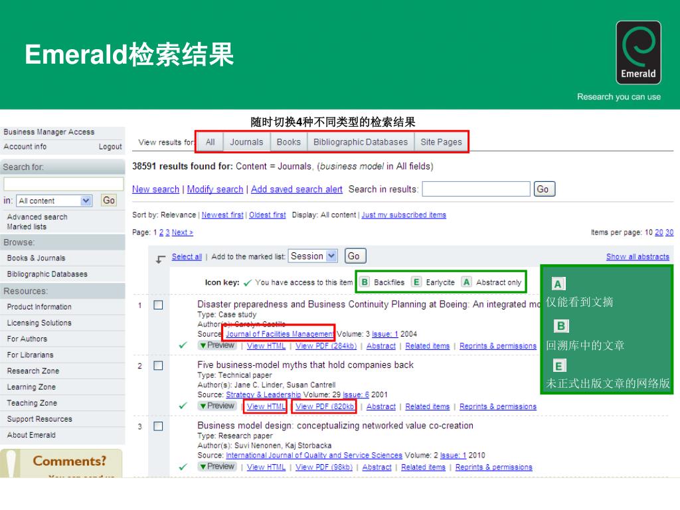Click the Backfiles B icon in icon key
Viewport: 680px width, 510px height.
coord(365,282)
